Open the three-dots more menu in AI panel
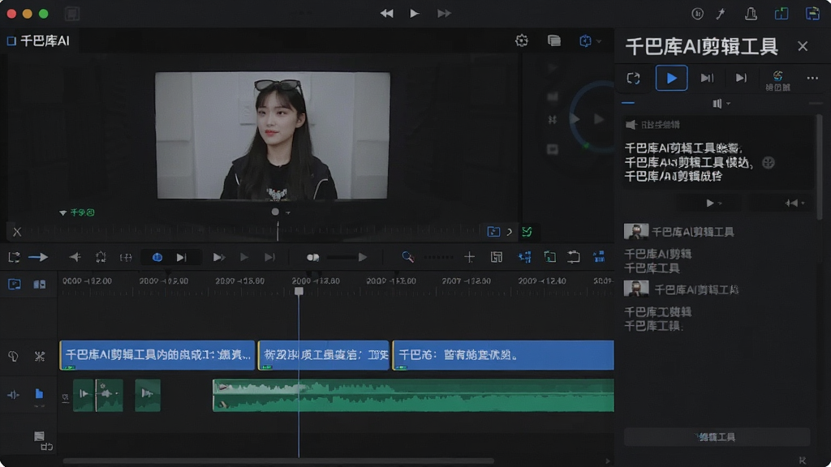Screen dimensions: 831x467 (812, 79)
